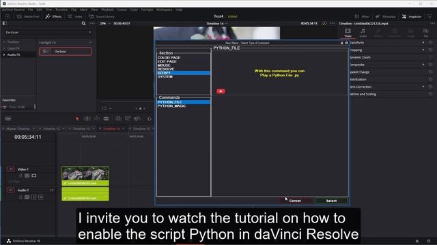The height and width of the screenshot is (245, 437).
Task: Collapse the Fairlight FX group
Action: coord(91,42)
